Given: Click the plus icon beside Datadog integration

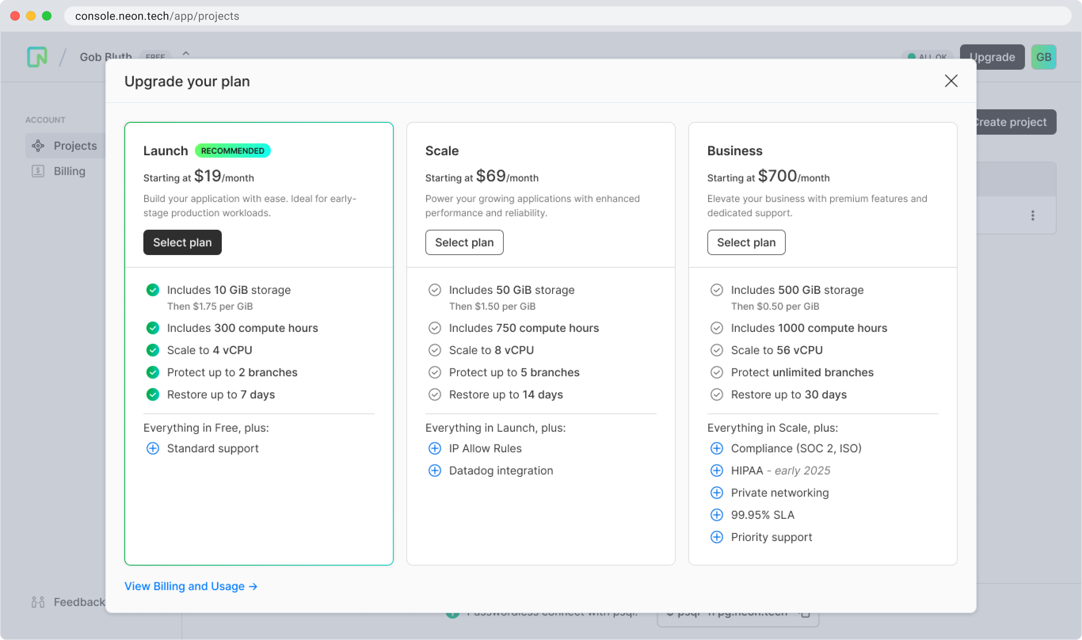Looking at the screenshot, I should tap(434, 470).
